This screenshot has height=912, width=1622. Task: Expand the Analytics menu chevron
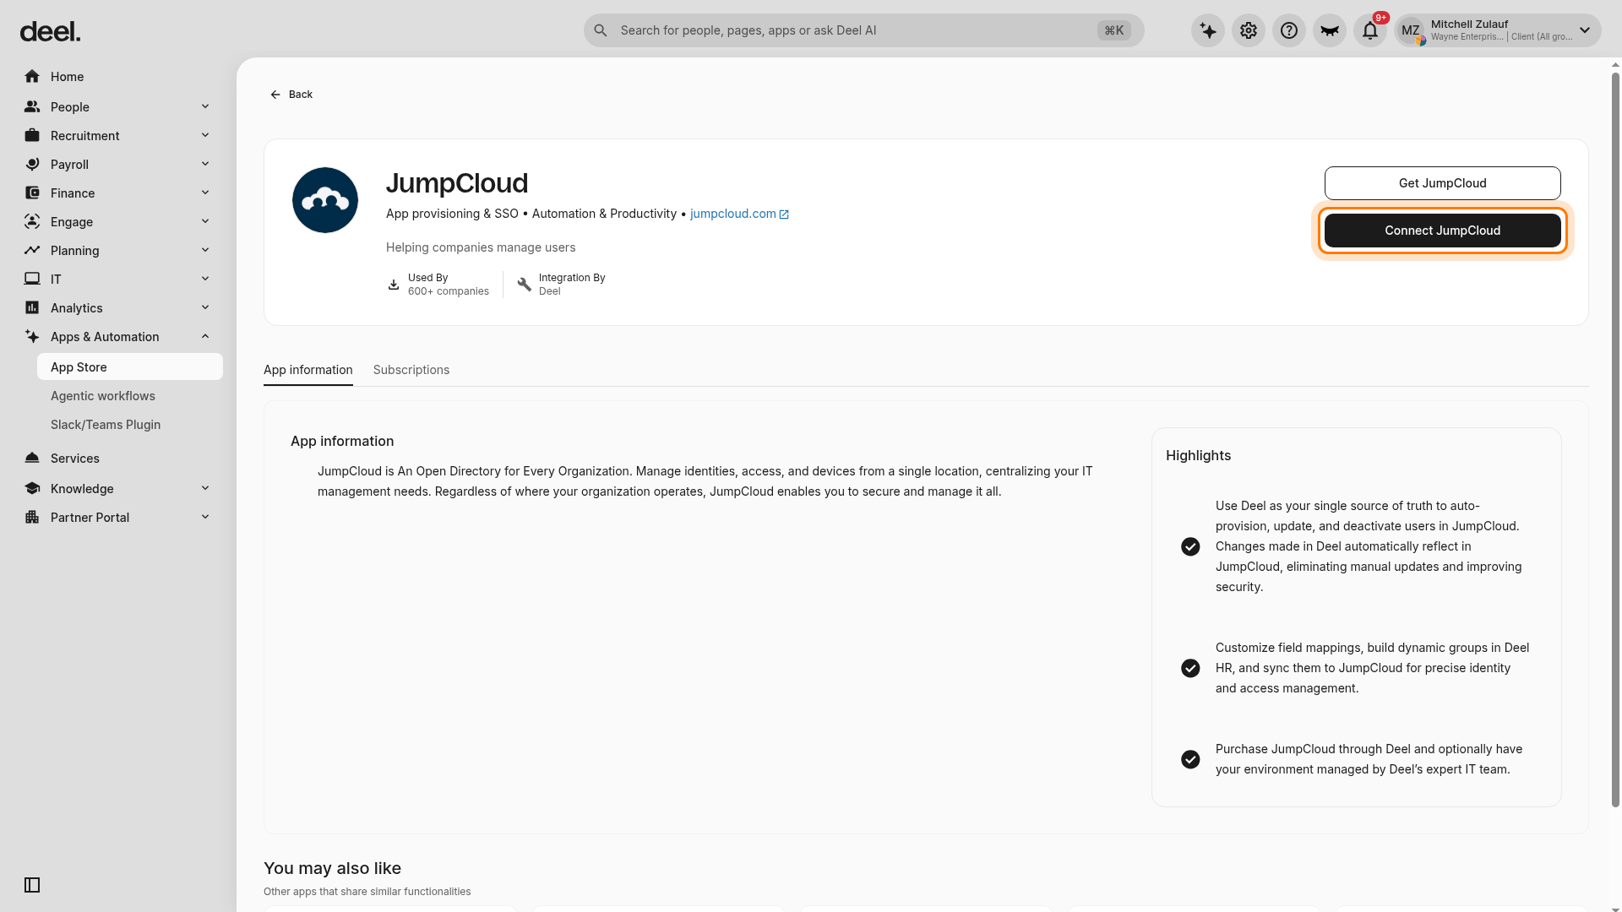(205, 308)
